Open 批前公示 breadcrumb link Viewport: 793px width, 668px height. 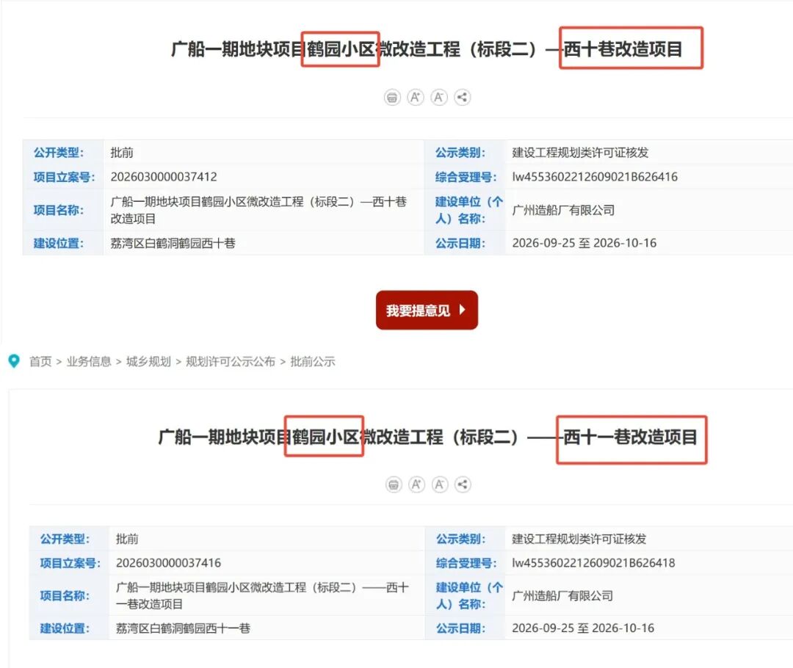[x=313, y=362]
